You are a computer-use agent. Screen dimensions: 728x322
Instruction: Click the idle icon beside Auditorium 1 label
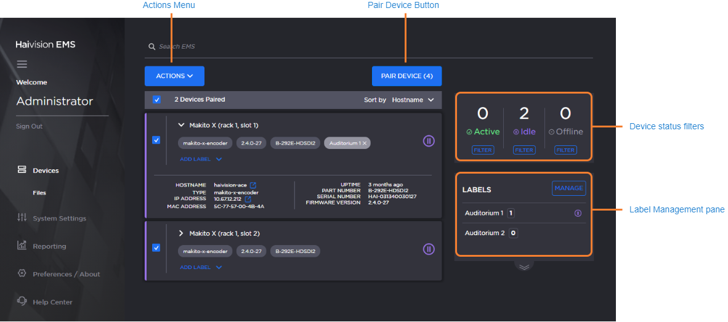click(578, 214)
